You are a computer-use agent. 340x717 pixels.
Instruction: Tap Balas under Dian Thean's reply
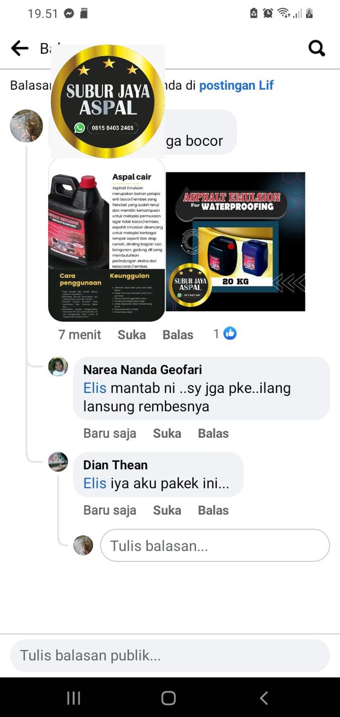pos(213,510)
